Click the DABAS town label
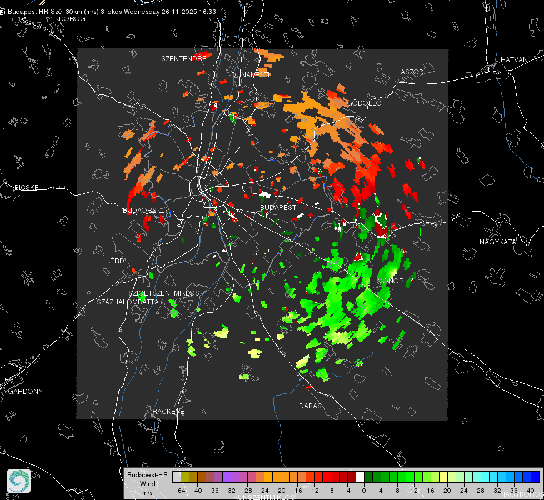This screenshot has width=544, height=500. coord(311,406)
